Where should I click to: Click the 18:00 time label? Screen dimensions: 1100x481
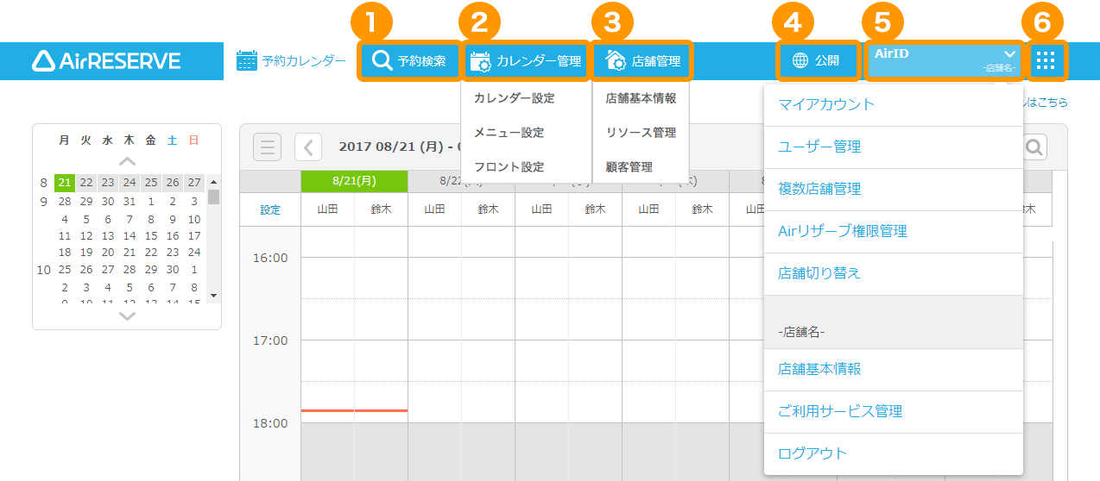pyautogui.click(x=270, y=423)
